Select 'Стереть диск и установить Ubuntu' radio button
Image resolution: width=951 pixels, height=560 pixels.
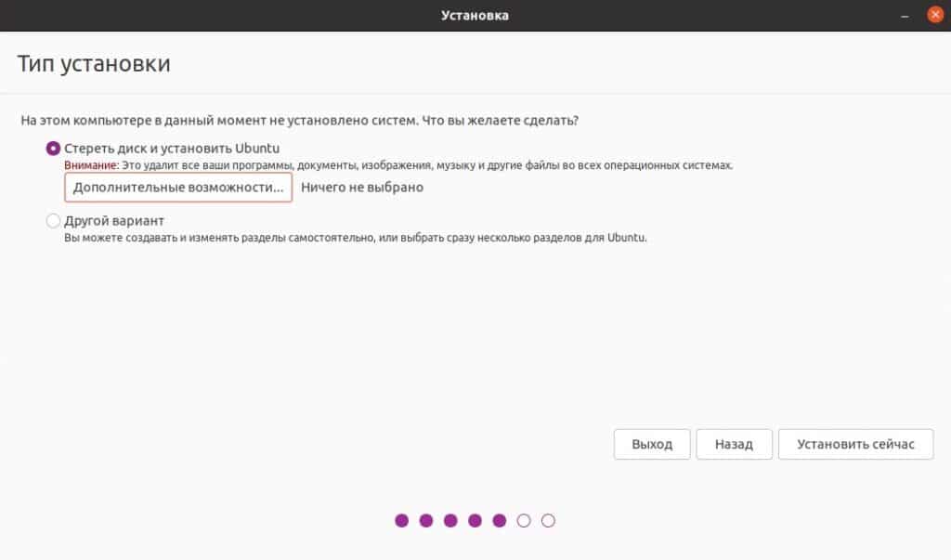pyautogui.click(x=54, y=149)
